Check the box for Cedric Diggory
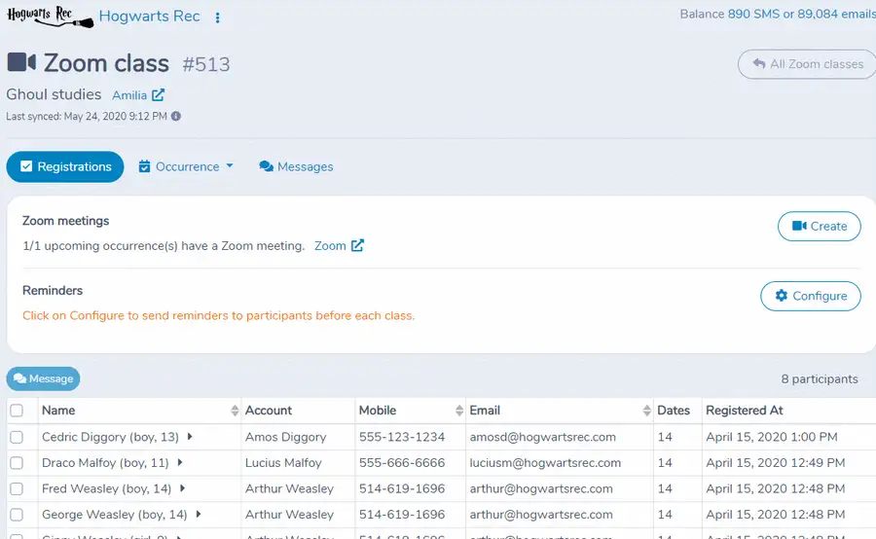The height and width of the screenshot is (539, 876). (x=17, y=437)
